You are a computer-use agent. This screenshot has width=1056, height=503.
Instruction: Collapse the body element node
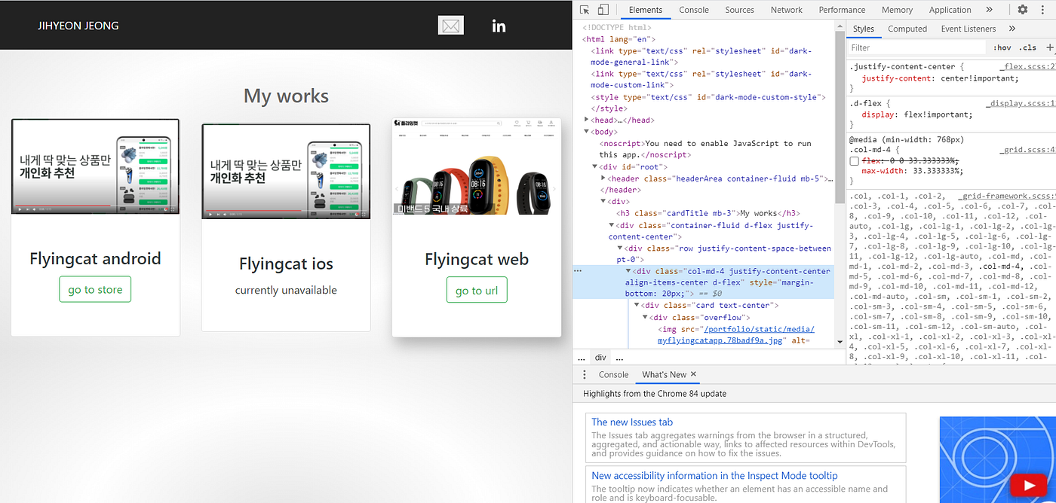tap(587, 132)
